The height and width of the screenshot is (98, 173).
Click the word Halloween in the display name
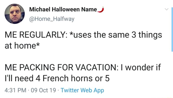pos(66,9)
